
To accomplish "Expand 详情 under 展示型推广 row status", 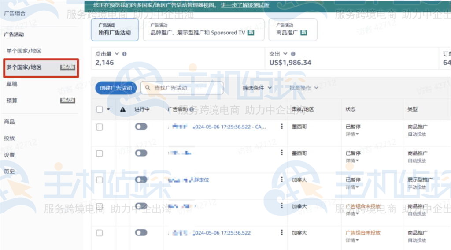I will tap(352, 187).
